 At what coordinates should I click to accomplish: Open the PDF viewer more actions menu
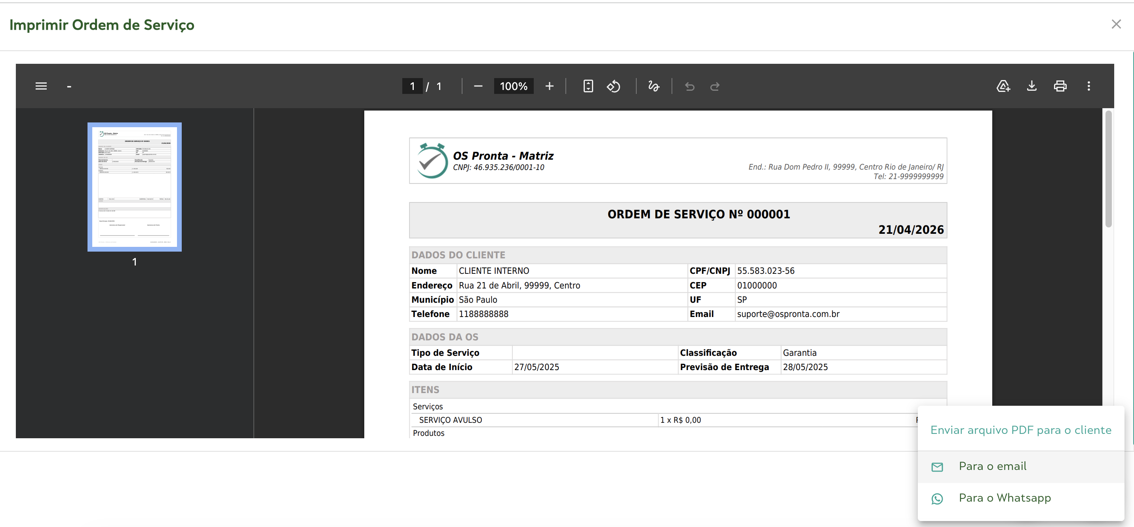[x=1088, y=86]
